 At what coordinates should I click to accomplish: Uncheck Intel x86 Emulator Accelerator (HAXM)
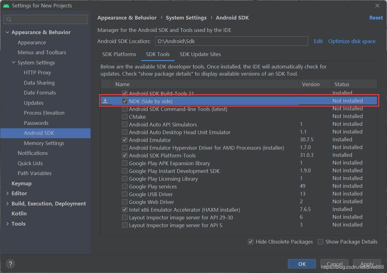125,210
